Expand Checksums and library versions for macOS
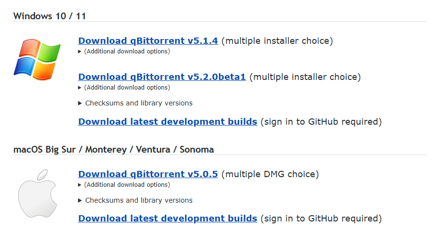The height and width of the screenshot is (233, 442). (x=135, y=200)
